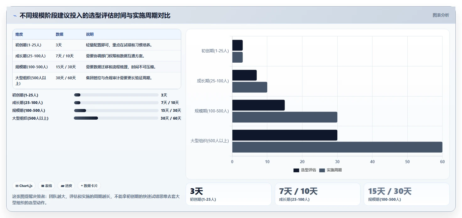The image size is (462, 218).
Task: Click chart y-axis label 初创期(1-25人)
Action: click(x=215, y=51)
